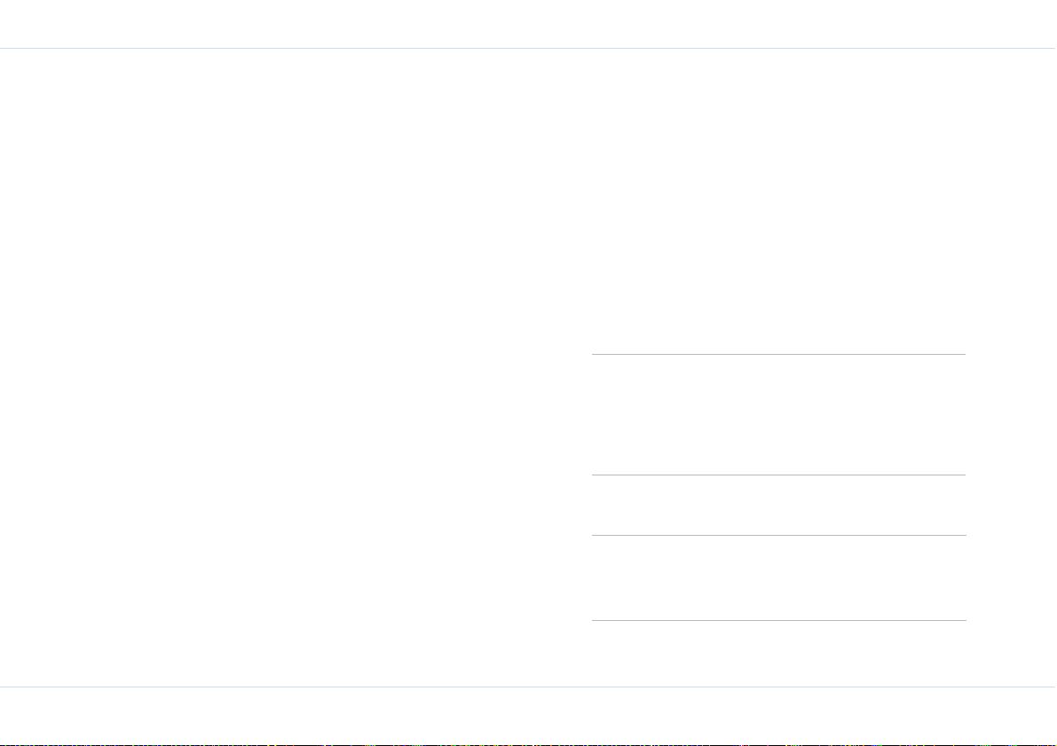Screen dimensions: 1057x746
Task: Click the blank header strip above top separator
Action: click(529, 24)
